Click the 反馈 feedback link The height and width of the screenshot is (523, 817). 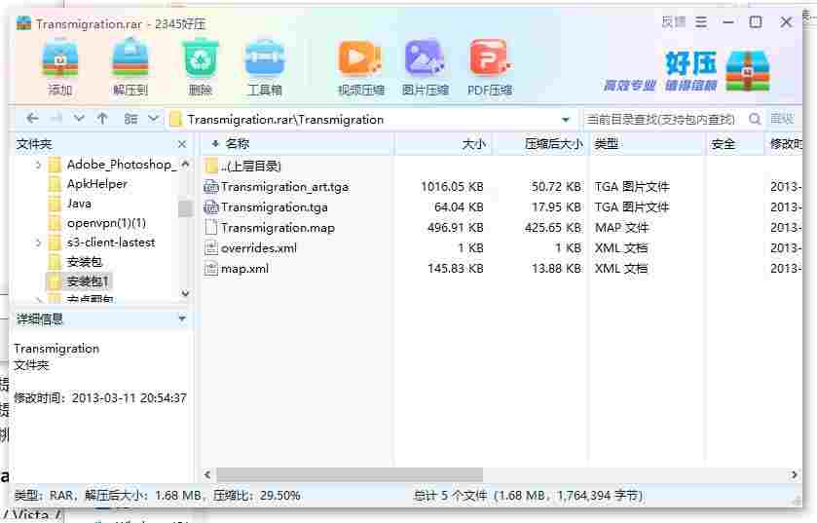[673, 21]
